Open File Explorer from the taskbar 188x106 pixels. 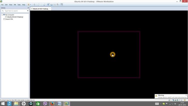pyautogui.click(x=16, y=104)
